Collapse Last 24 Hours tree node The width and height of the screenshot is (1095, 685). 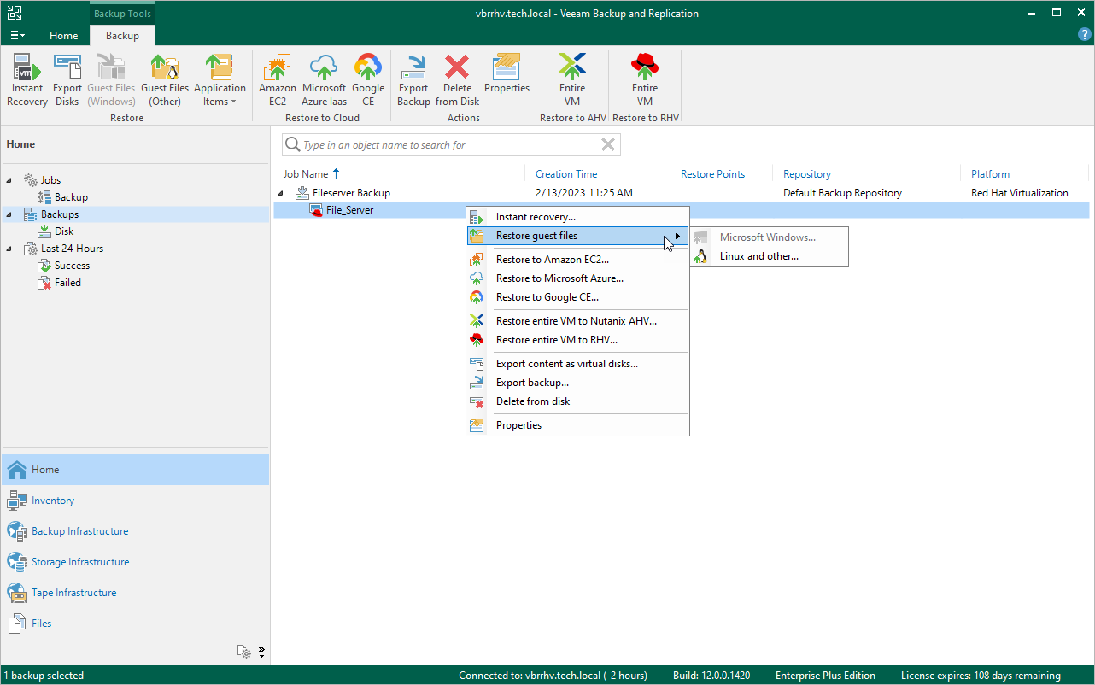9,249
